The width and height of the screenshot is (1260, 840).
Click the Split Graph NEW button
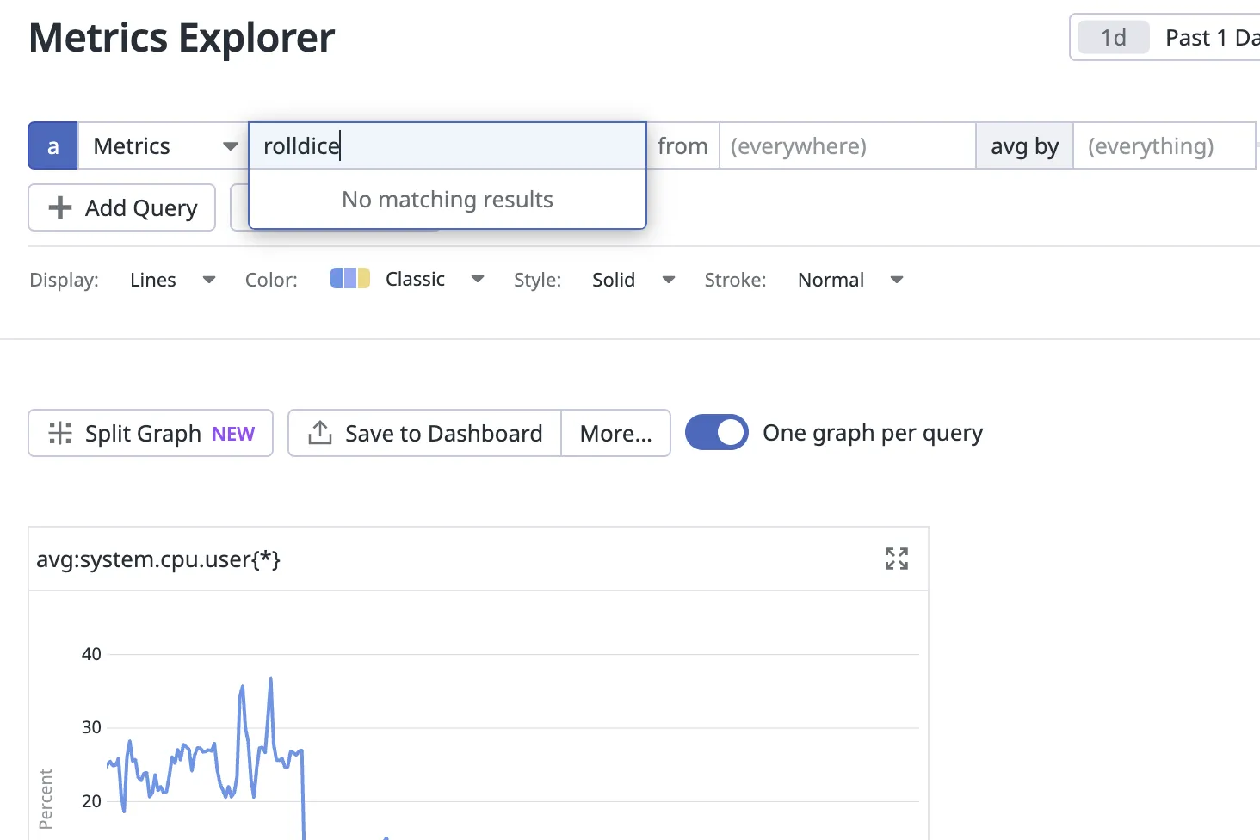tap(151, 433)
